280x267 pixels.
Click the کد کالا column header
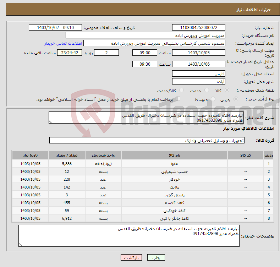[246, 155]
